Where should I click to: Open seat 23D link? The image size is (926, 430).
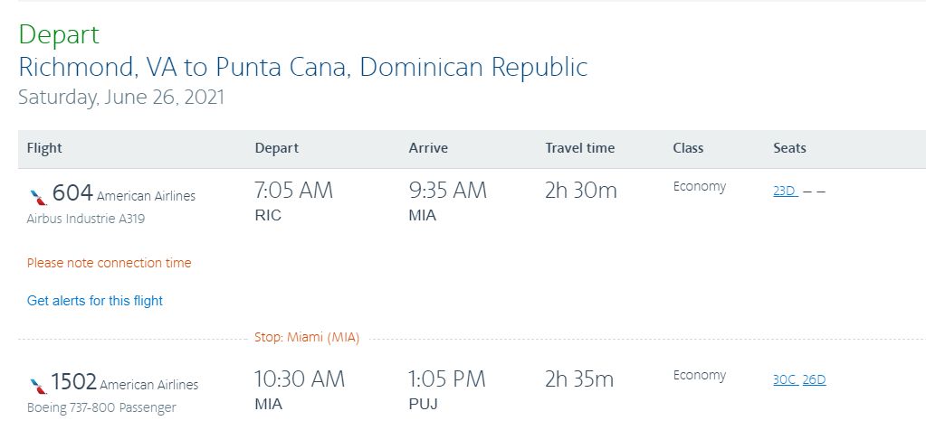pyautogui.click(x=784, y=192)
